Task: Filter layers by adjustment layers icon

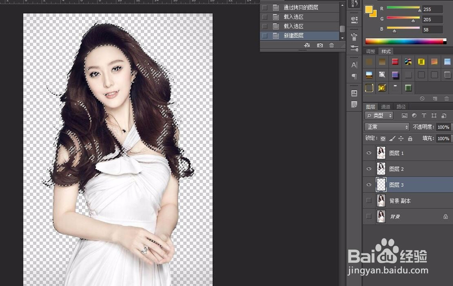Action: tap(414, 115)
